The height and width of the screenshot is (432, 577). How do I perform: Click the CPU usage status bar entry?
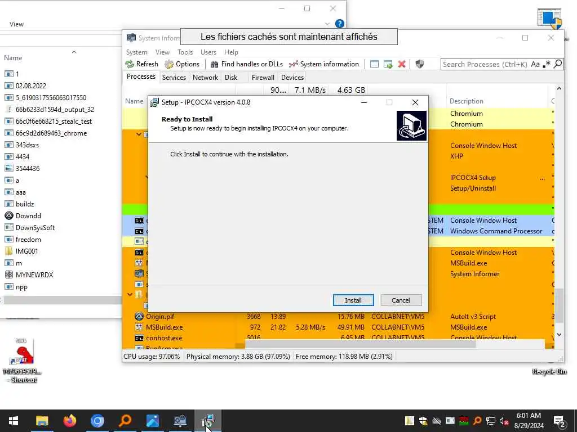(x=152, y=356)
